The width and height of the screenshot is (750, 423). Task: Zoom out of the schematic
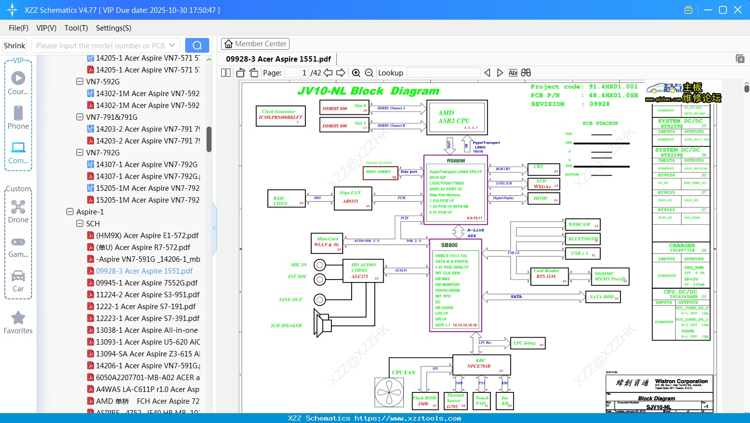point(369,73)
